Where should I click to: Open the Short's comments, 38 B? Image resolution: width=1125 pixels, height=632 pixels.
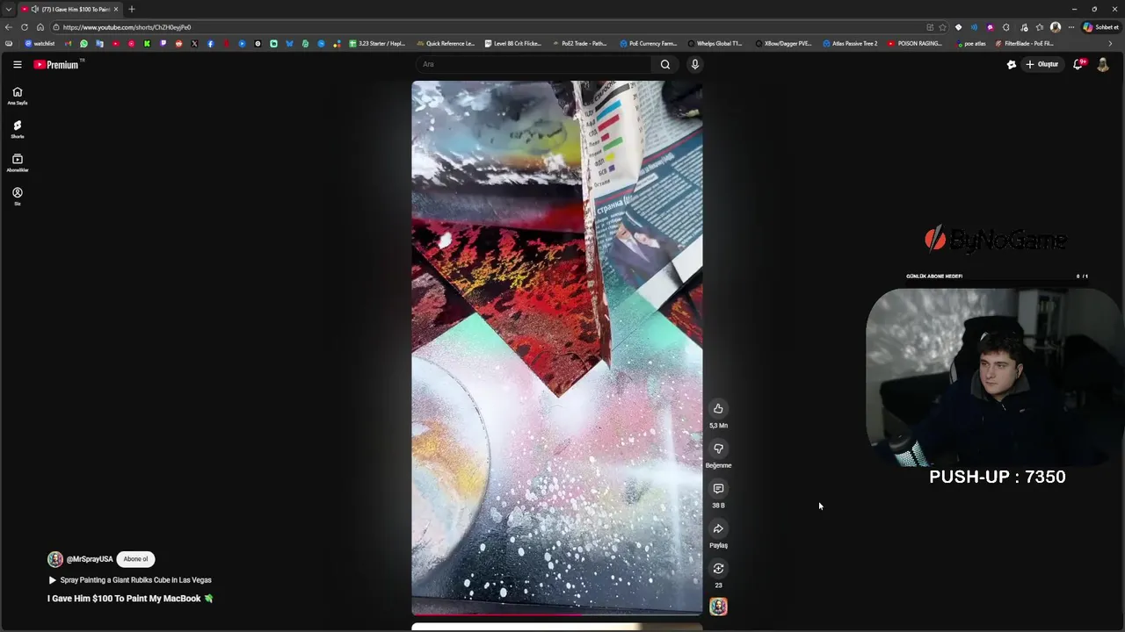coord(718,488)
